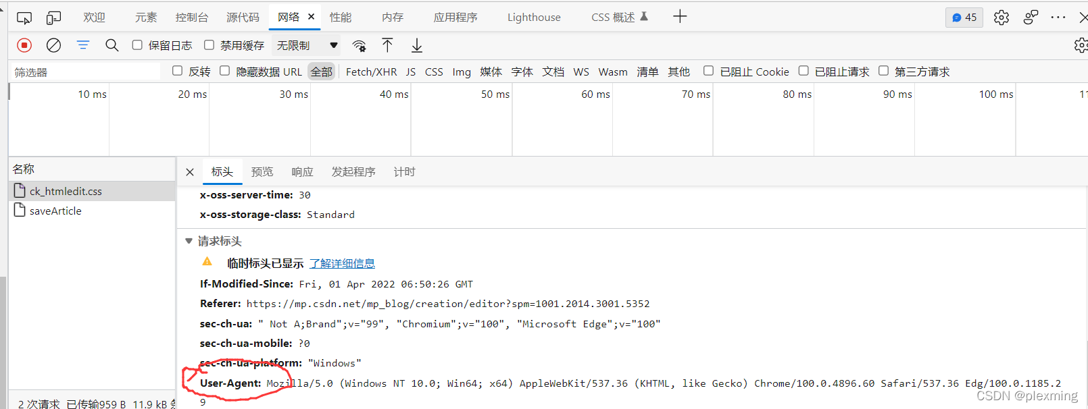The image size is (1088, 409).
Task: Switch to the Welcome tab 欢迎
Action: click(95, 17)
